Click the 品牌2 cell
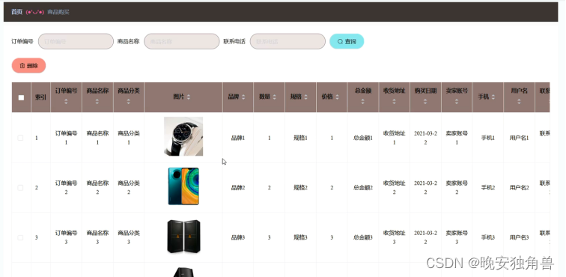 [238, 188]
